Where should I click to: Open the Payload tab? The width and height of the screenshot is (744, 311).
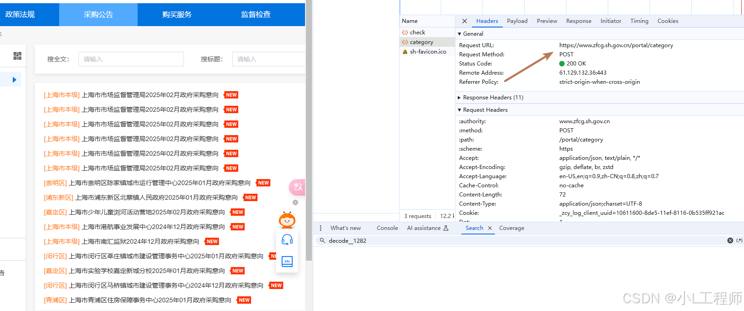click(517, 21)
